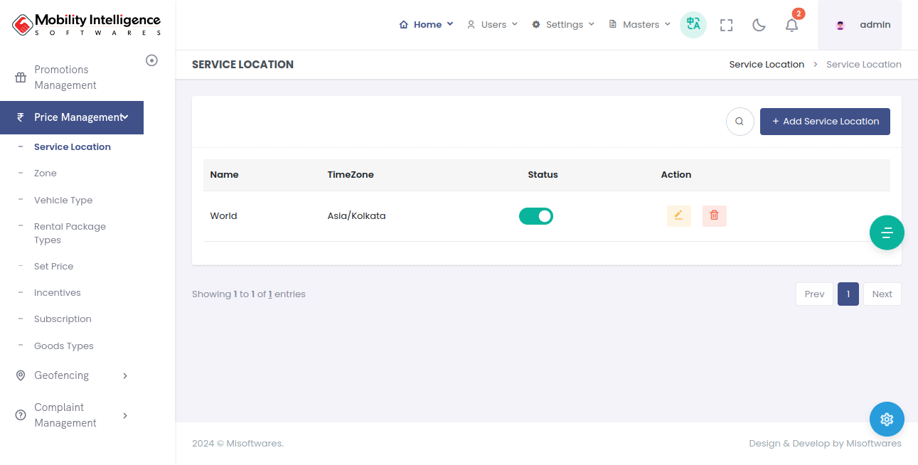The height and width of the screenshot is (465, 918).
Task: Click the search magnifier icon
Action: tap(740, 122)
